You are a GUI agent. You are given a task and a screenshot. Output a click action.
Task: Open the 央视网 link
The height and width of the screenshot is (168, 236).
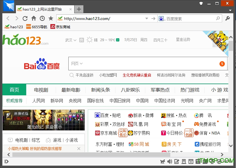pyautogui.click(x=75, y=101)
